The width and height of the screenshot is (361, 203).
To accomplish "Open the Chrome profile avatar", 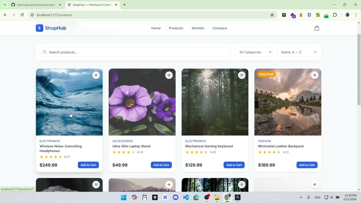I will [347, 15].
